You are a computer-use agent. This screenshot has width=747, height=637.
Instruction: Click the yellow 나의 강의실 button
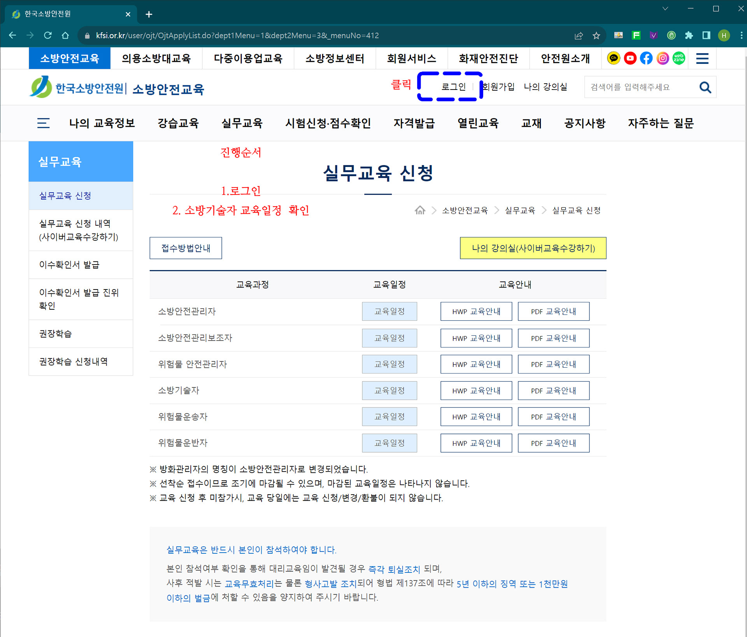pyautogui.click(x=533, y=248)
